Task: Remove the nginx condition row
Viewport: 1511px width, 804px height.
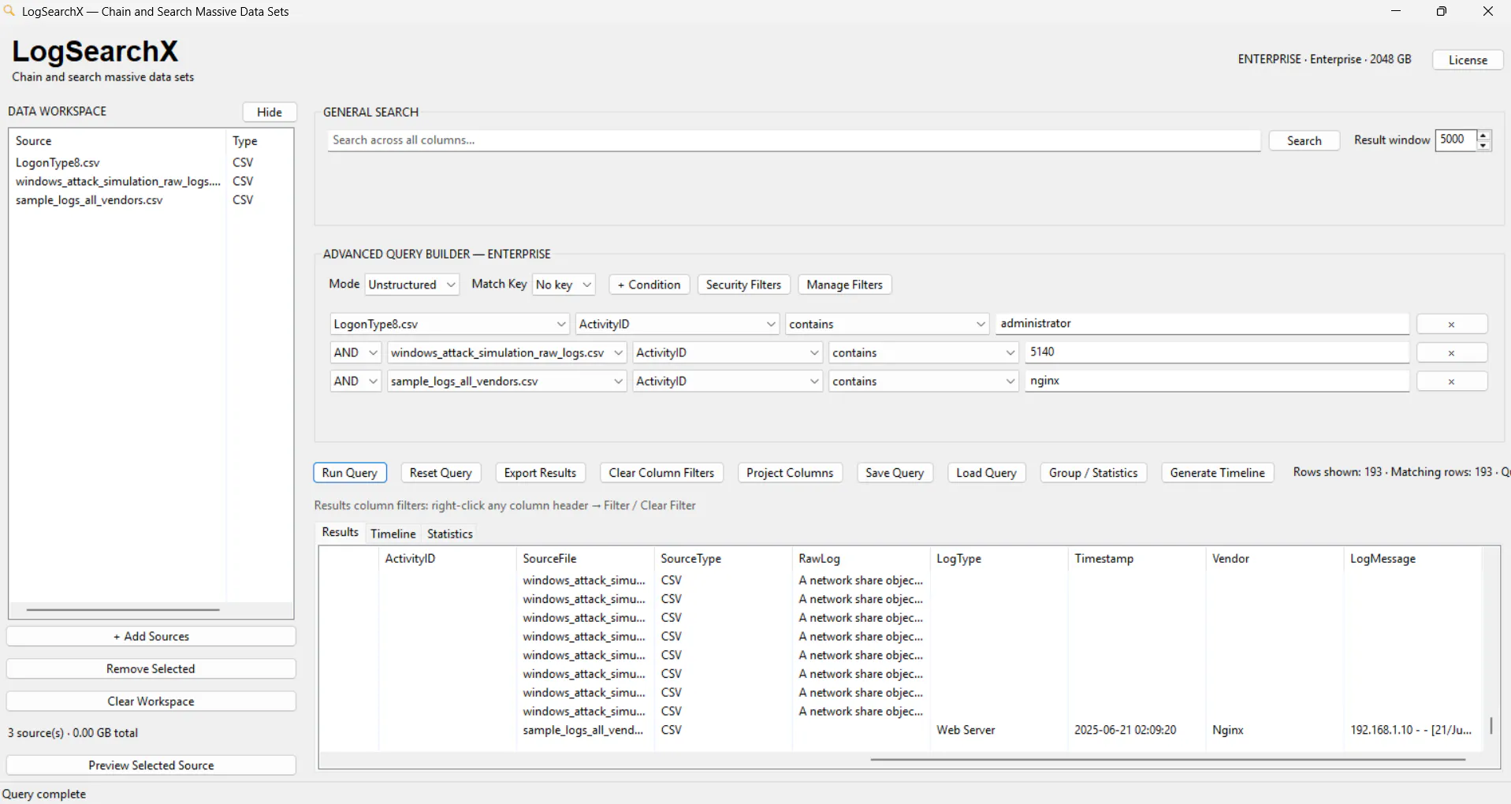Action: tap(1451, 381)
